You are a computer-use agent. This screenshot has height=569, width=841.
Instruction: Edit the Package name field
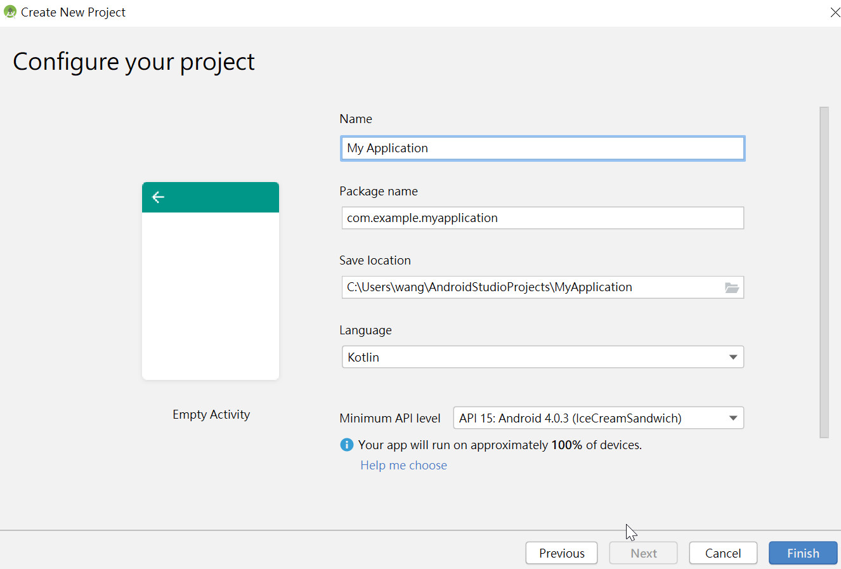tap(542, 218)
